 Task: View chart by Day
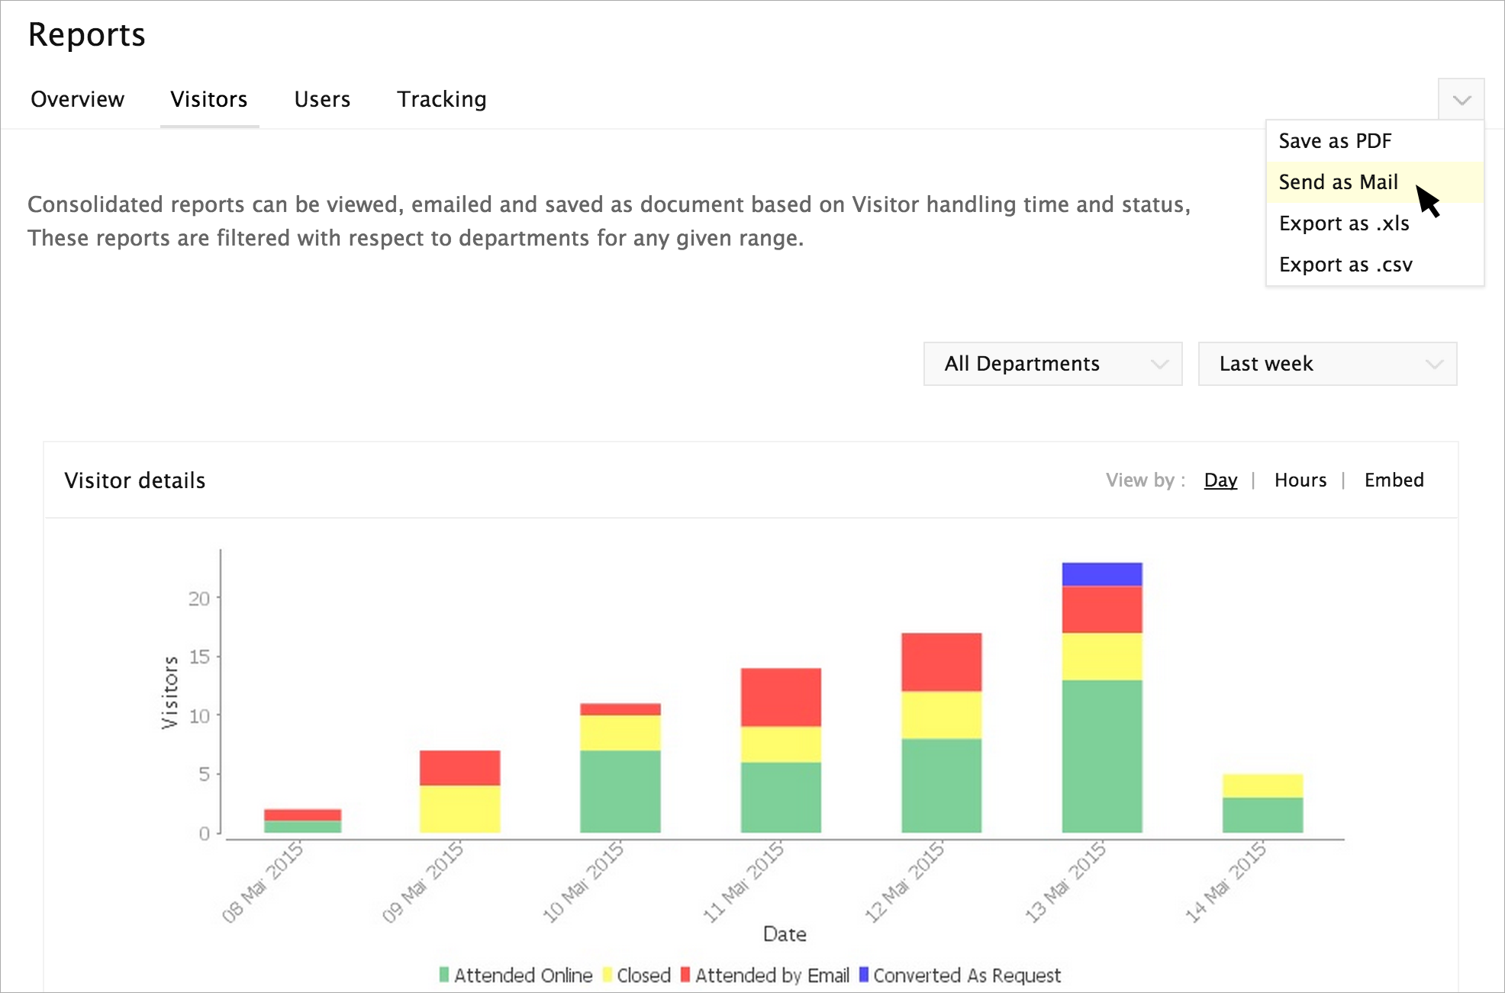pyautogui.click(x=1220, y=480)
